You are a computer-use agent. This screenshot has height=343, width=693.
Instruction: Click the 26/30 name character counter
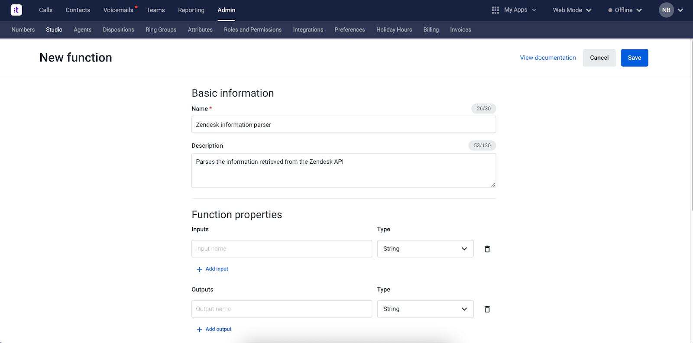pyautogui.click(x=484, y=108)
